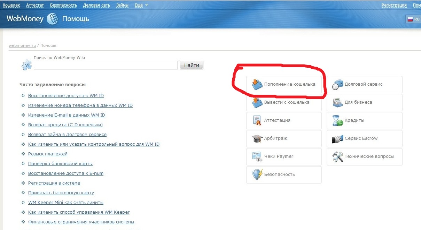Click the Для бизнеса cash register icon
The width and height of the screenshot is (421, 230).
[x=337, y=102]
